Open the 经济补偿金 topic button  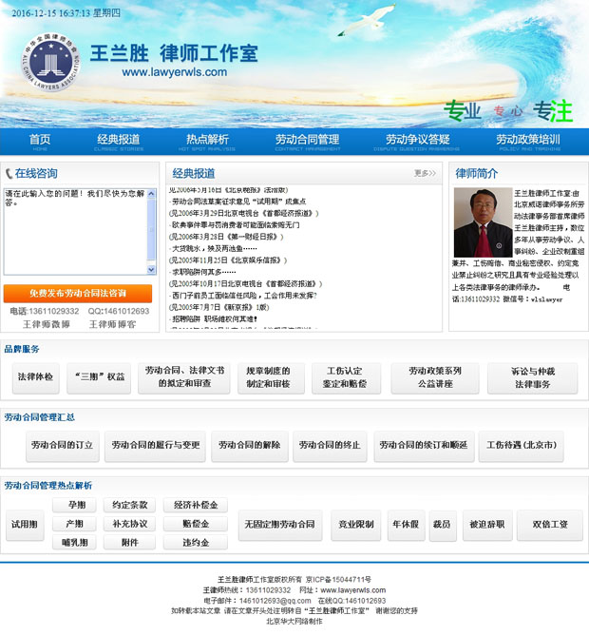click(195, 506)
